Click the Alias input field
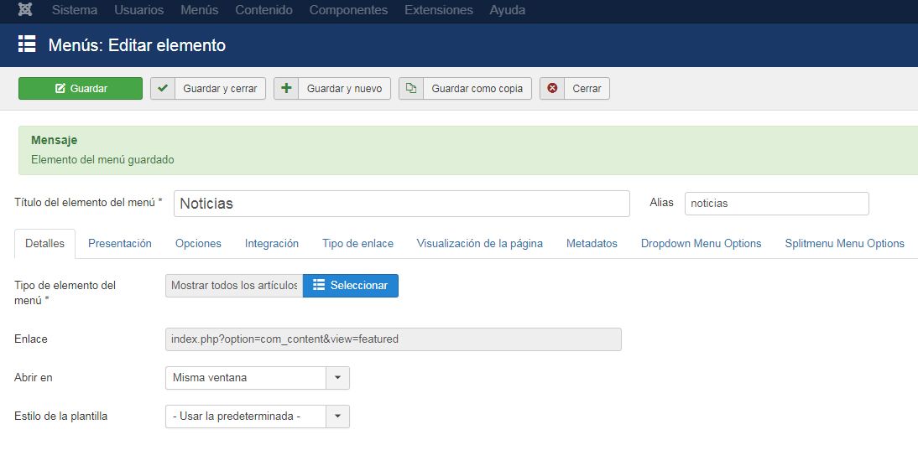Screen dimensions: 918x476 coord(776,204)
